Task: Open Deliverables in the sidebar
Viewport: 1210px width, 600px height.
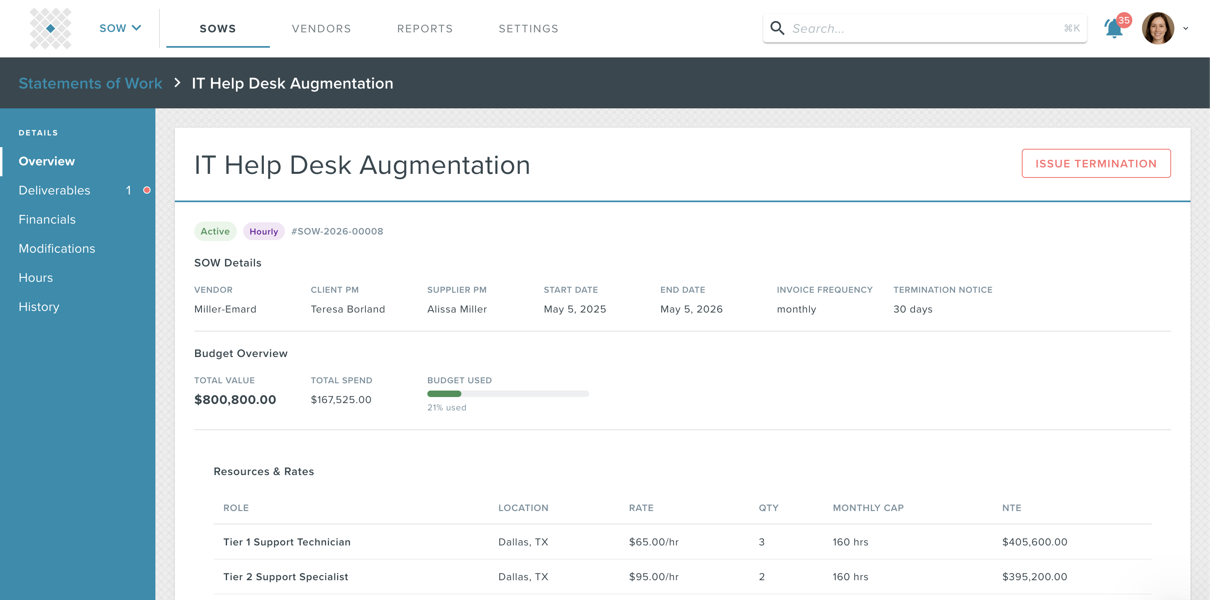Action: pos(55,190)
